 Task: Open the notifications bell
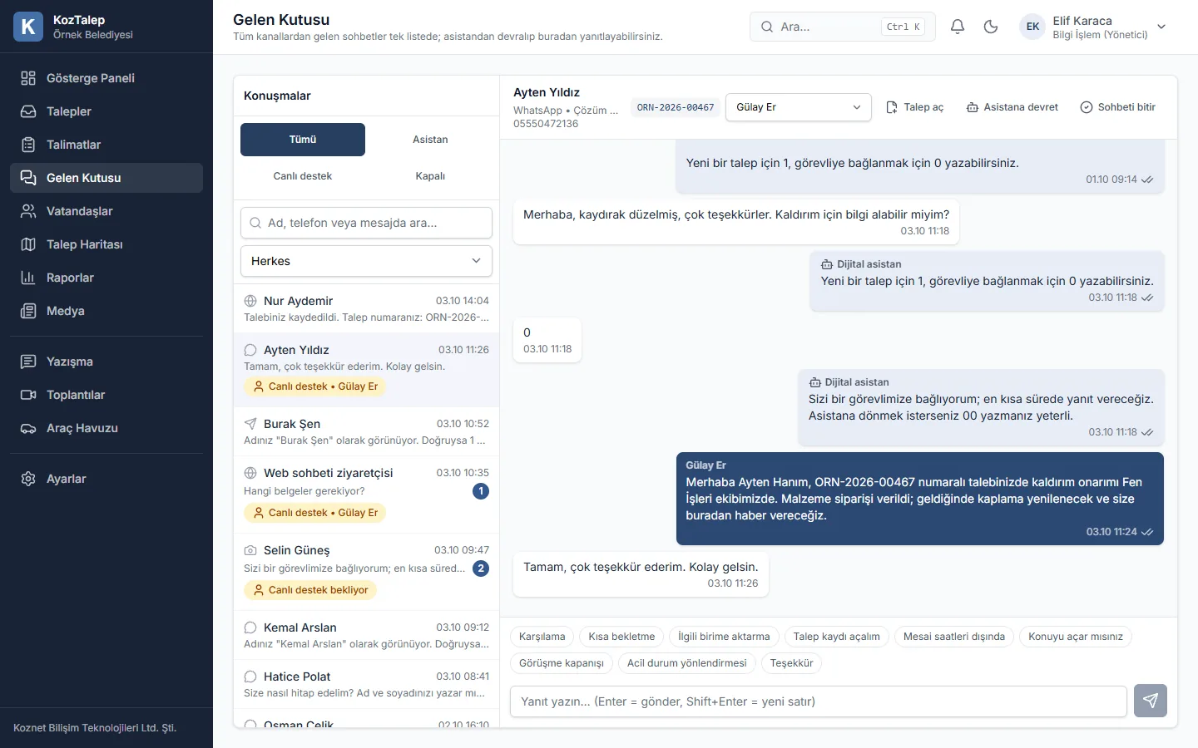[x=958, y=27]
